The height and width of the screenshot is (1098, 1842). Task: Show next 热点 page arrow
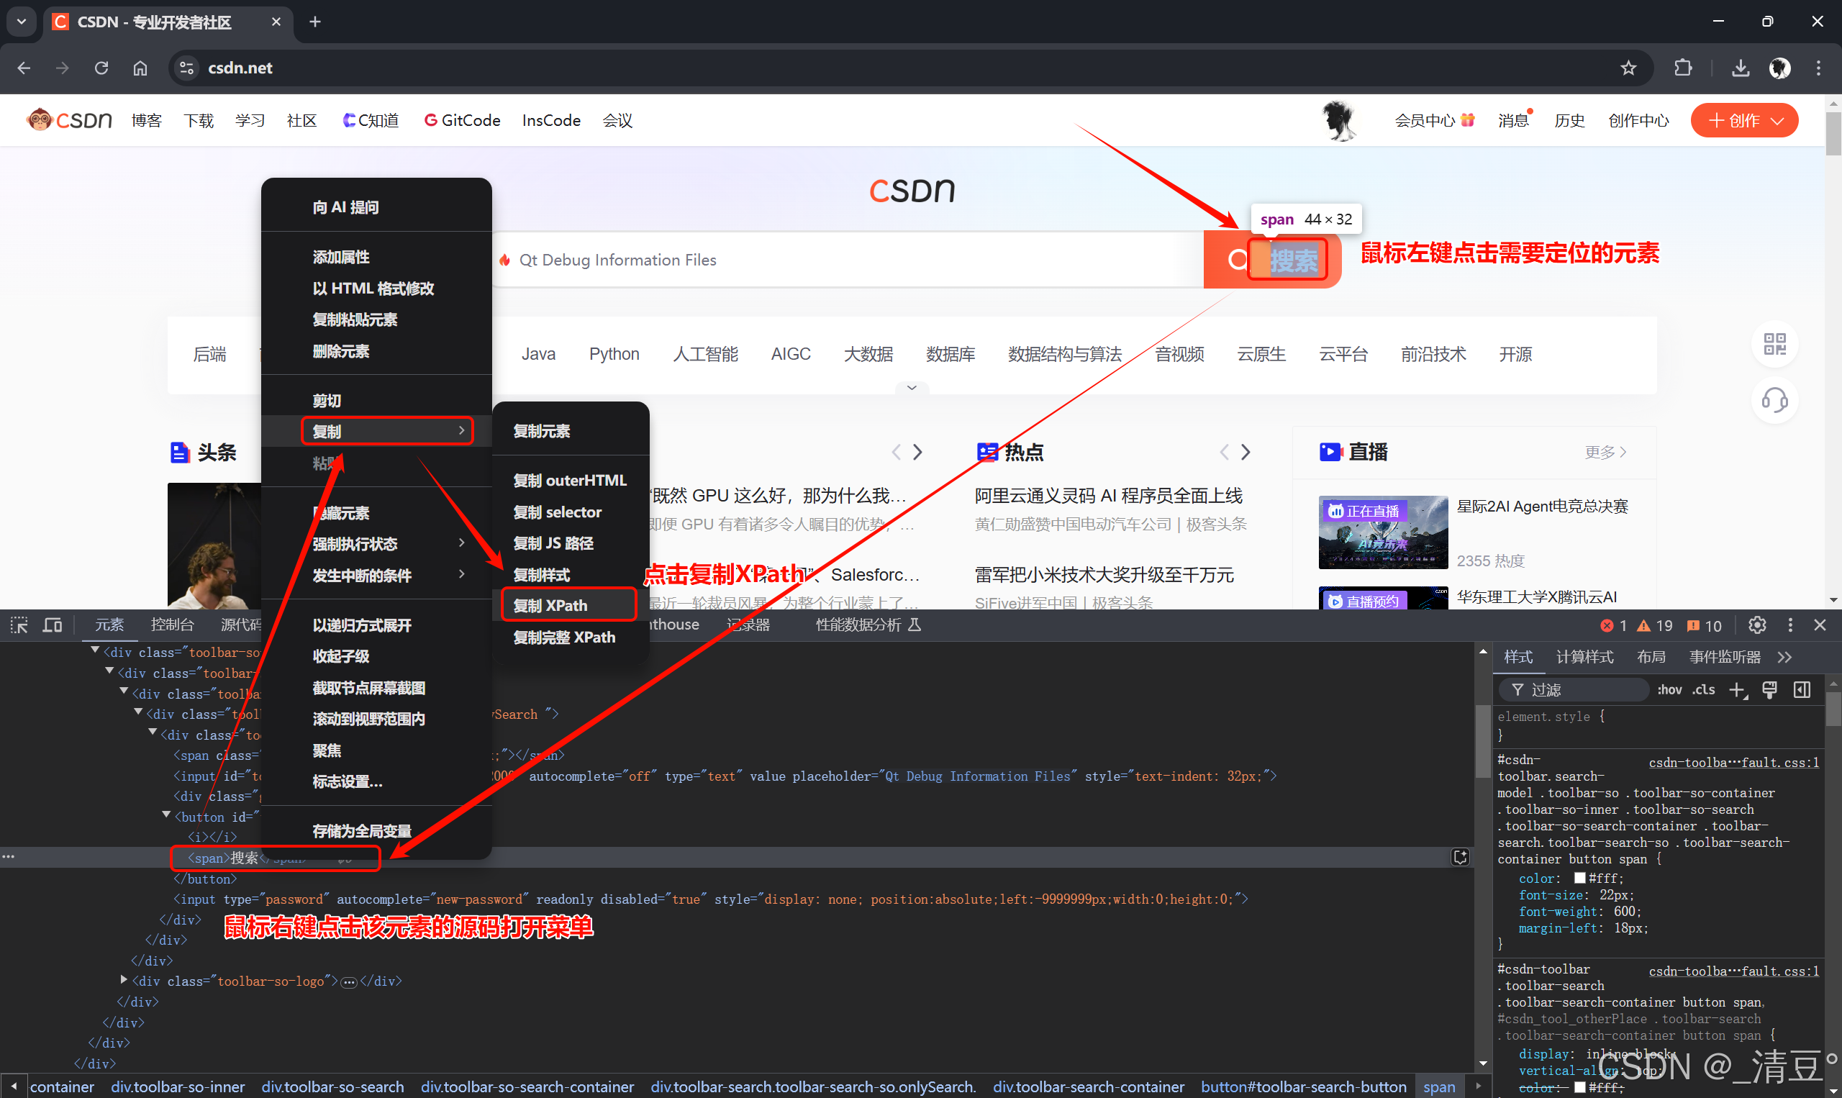point(1245,452)
